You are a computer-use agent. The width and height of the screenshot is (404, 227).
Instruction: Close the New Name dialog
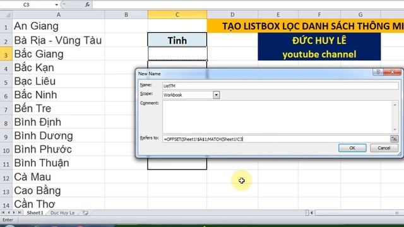click(392, 72)
